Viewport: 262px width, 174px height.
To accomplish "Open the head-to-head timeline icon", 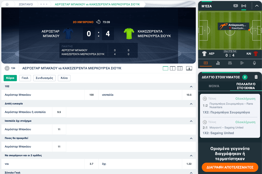I will [x=242, y=63].
